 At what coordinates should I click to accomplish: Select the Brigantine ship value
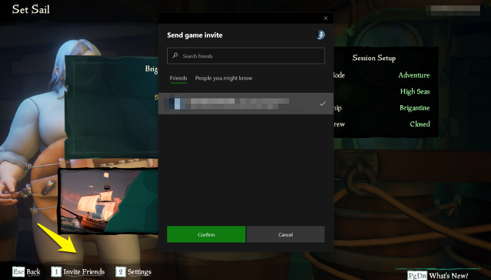(415, 108)
